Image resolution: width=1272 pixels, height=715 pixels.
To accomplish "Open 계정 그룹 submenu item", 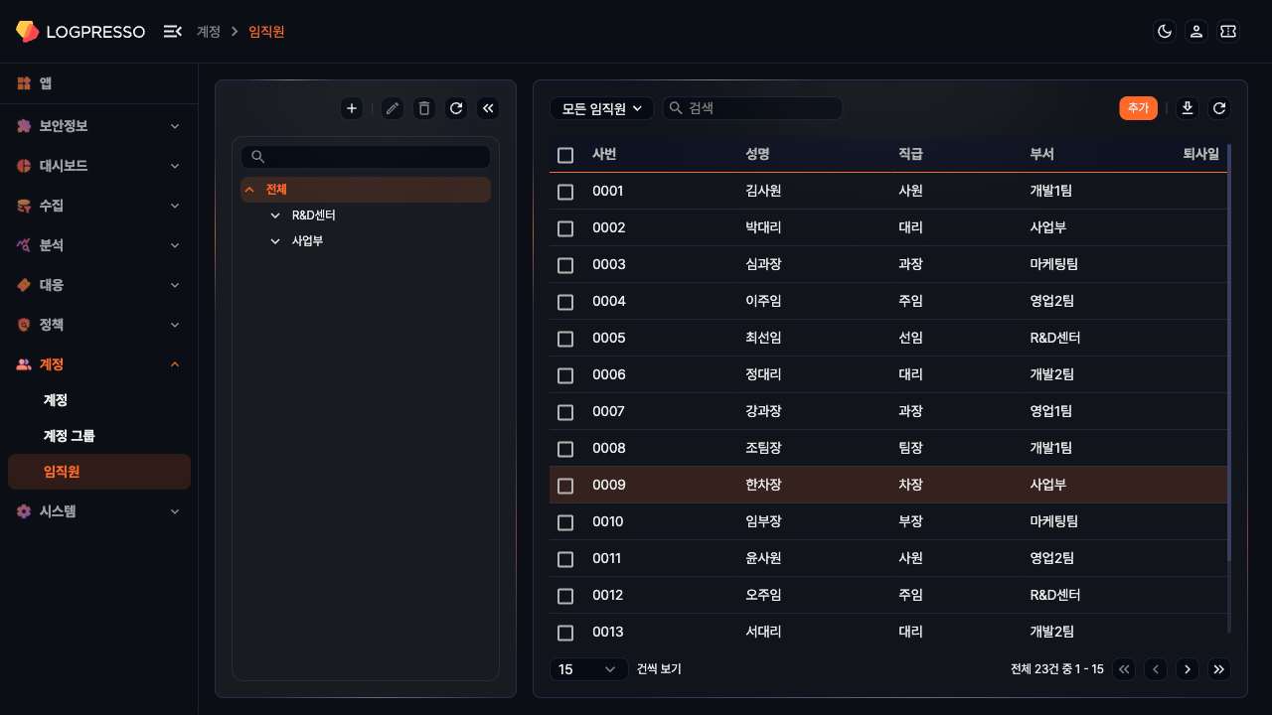I will point(70,436).
